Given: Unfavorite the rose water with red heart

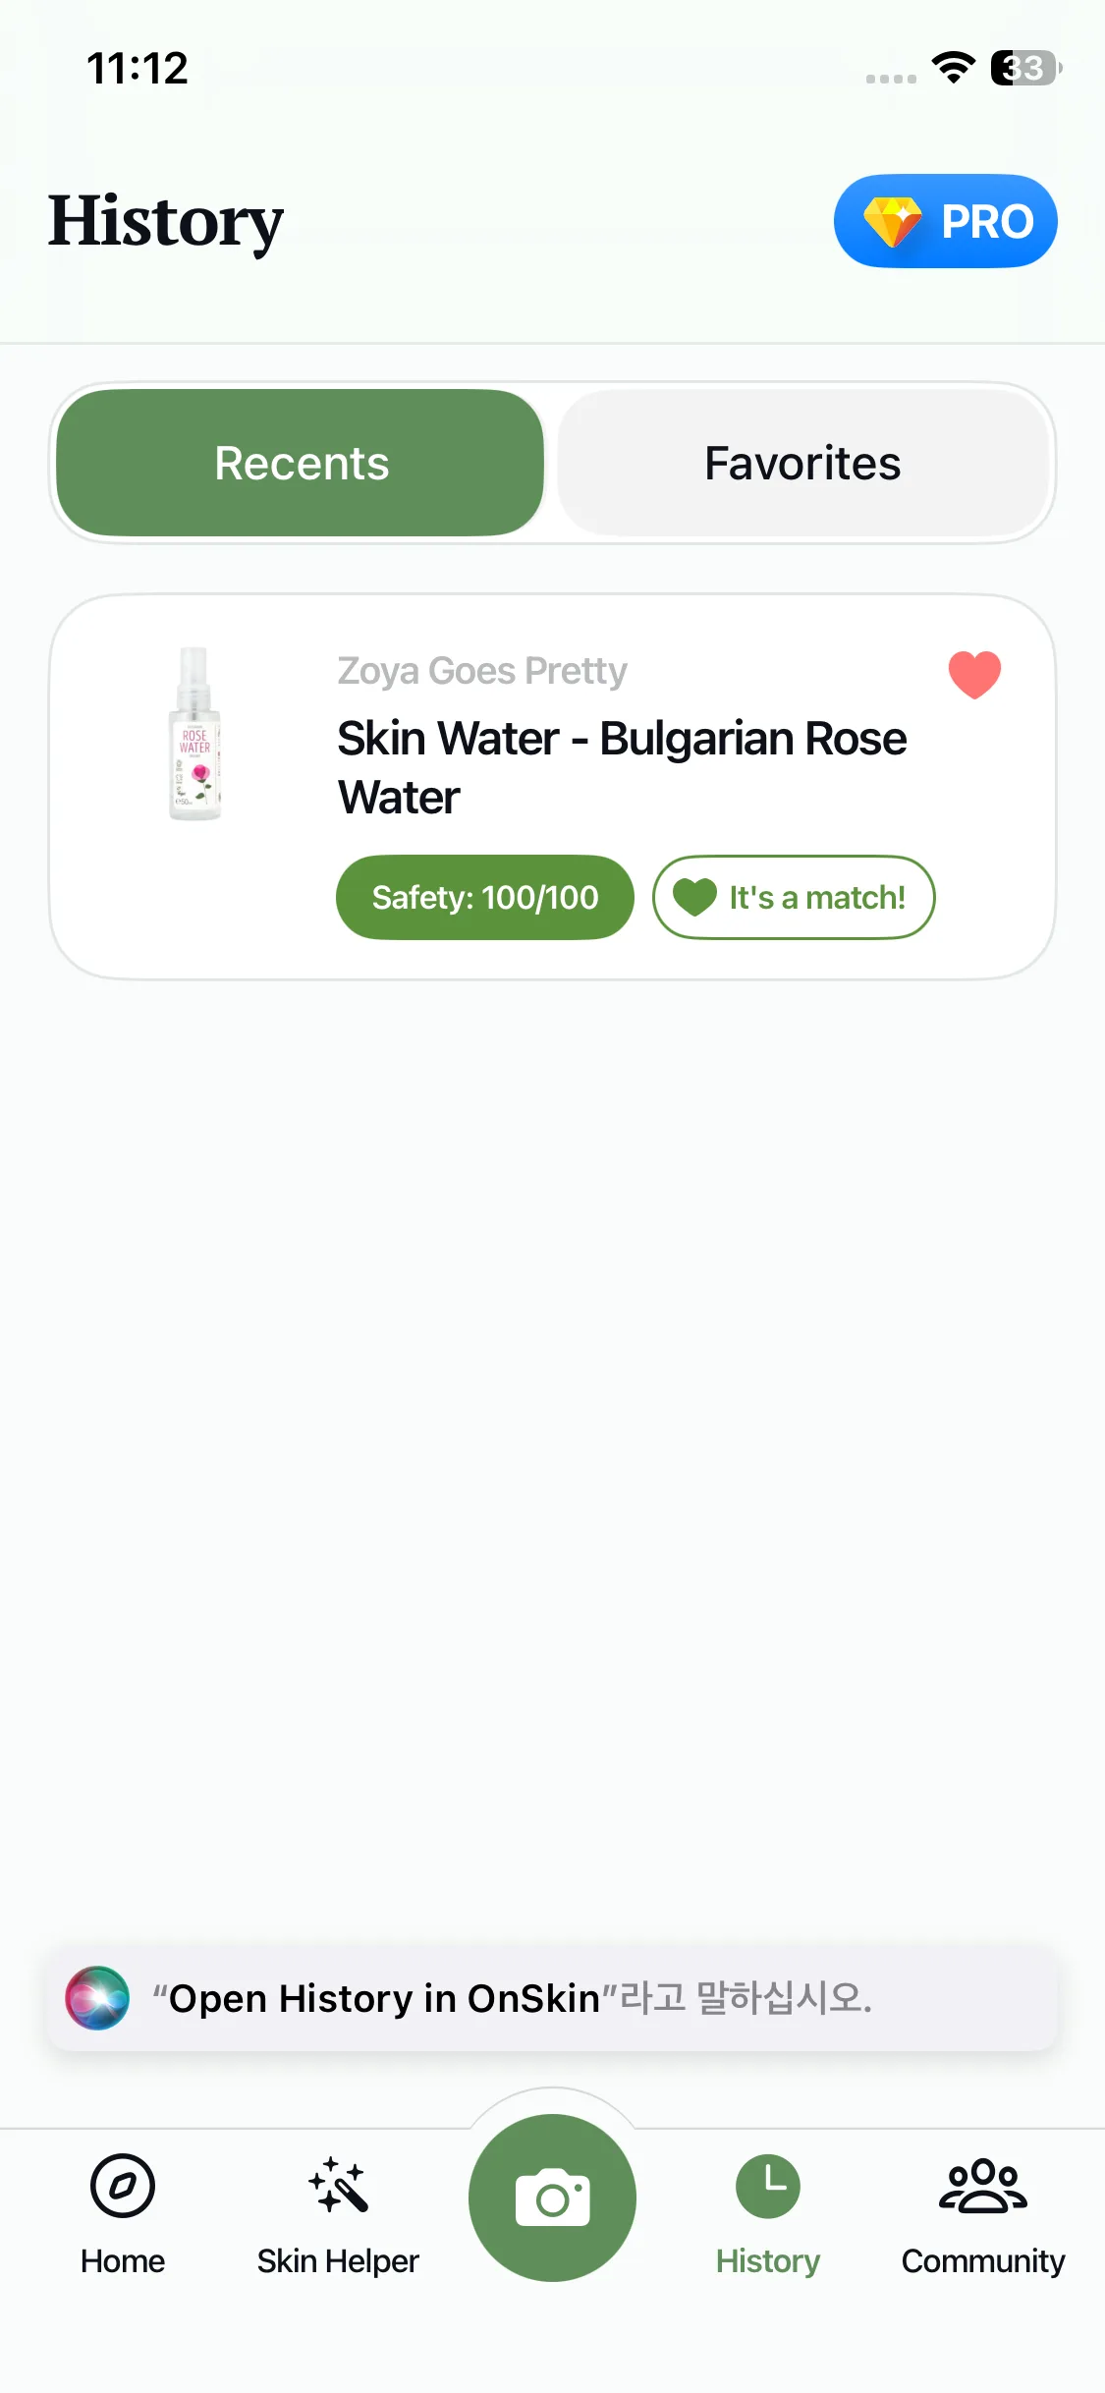Looking at the screenshot, I should (x=974, y=675).
